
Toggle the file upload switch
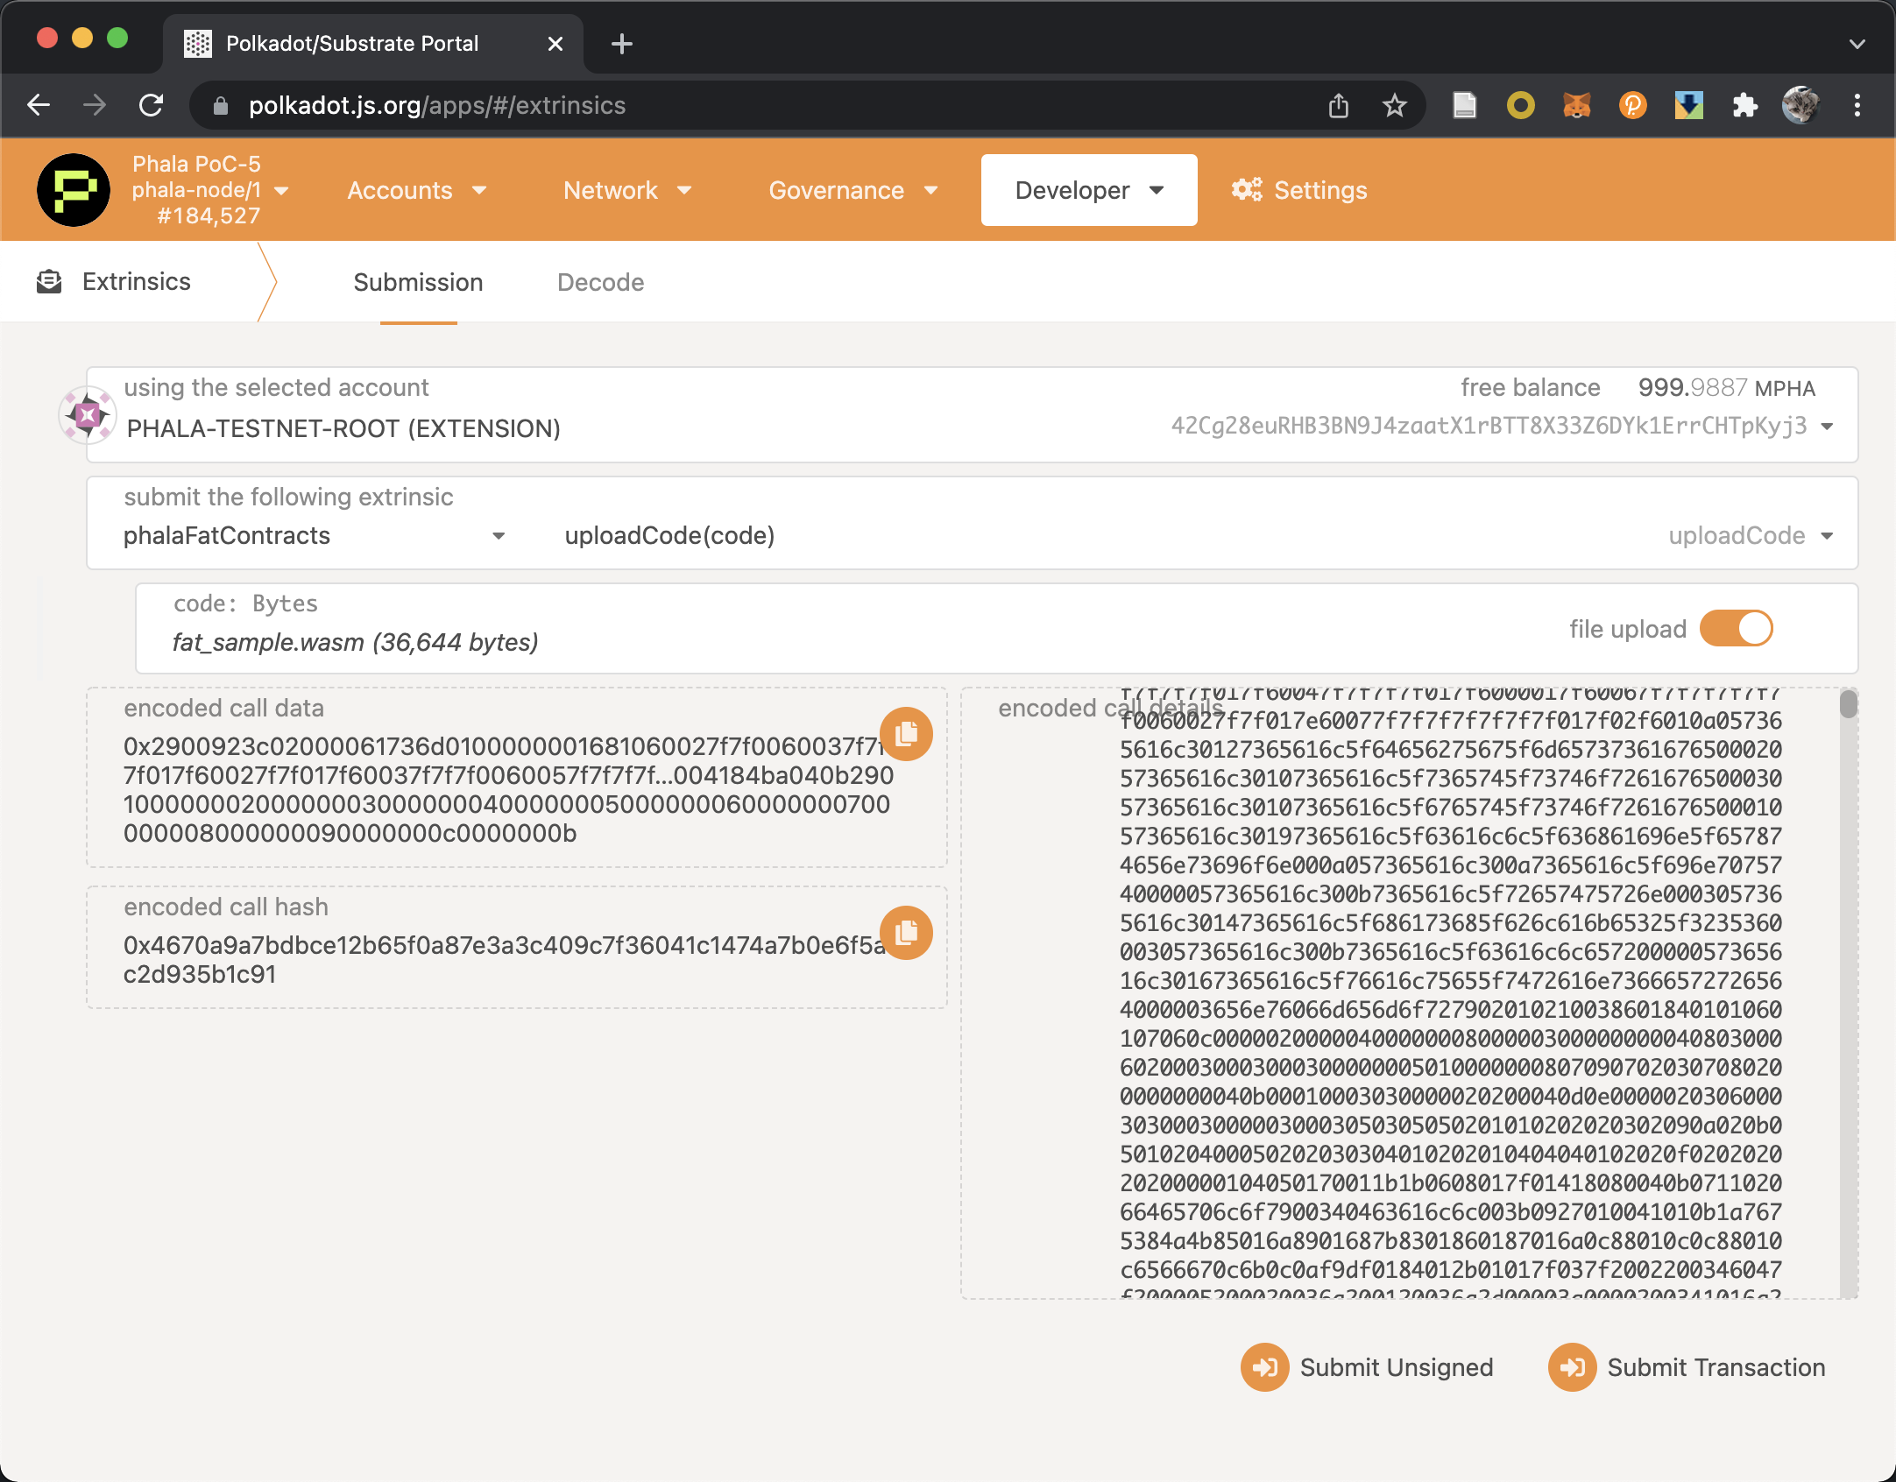click(x=1736, y=628)
